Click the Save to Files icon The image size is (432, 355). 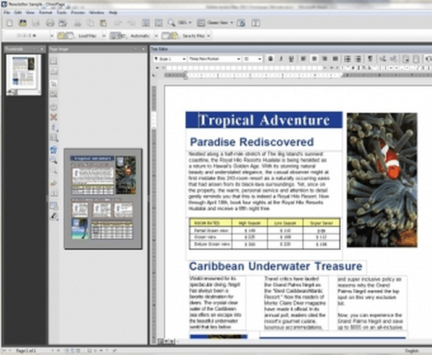(170, 36)
